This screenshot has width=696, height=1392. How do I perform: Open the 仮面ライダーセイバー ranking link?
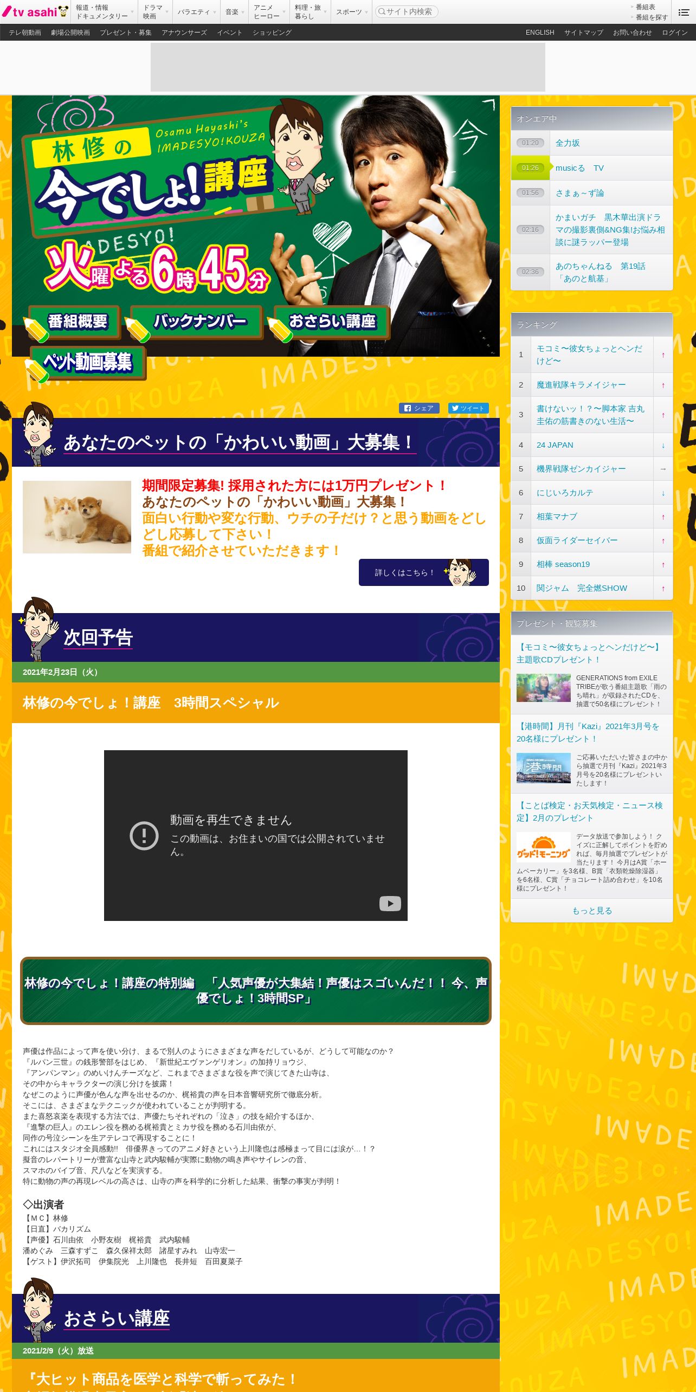click(x=577, y=540)
